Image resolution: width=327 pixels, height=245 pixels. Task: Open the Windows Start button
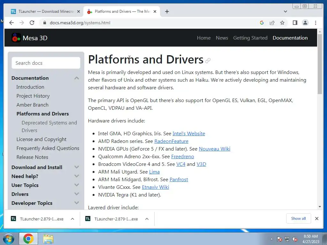click(x=9, y=239)
